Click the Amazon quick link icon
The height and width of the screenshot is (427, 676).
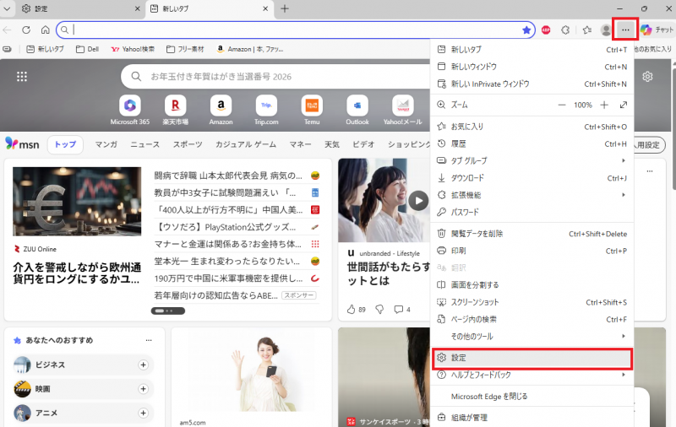(x=221, y=105)
